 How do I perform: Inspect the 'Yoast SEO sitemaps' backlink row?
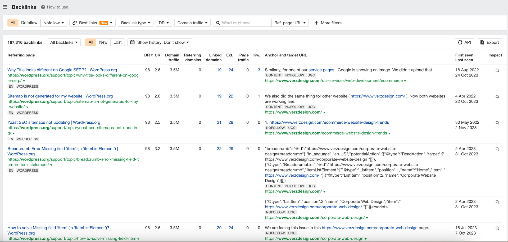point(497,123)
